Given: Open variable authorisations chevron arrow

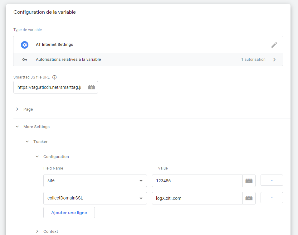Looking at the screenshot, I should point(274,60).
